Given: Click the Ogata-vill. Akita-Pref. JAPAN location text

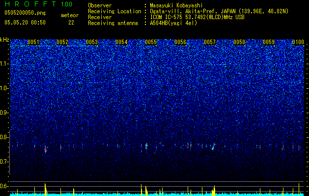Looking at the screenshot, I should 219,11.
